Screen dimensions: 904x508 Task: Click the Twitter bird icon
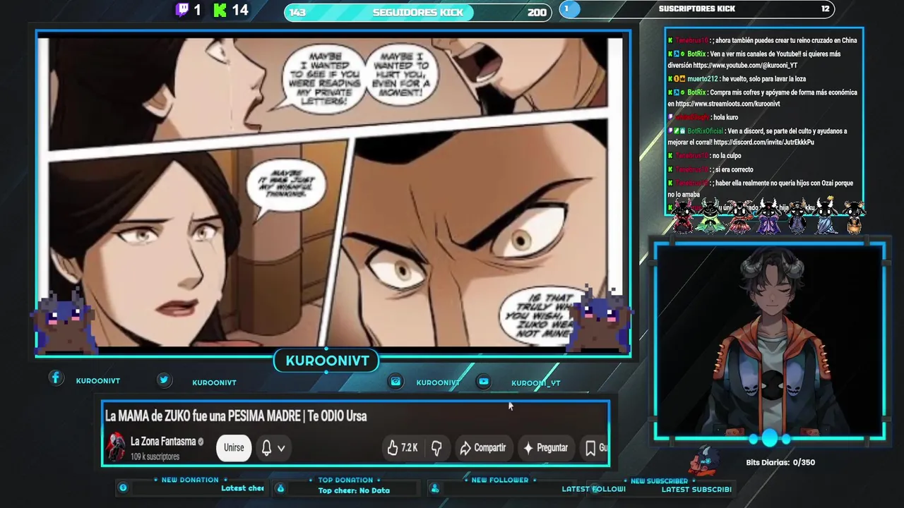click(164, 380)
